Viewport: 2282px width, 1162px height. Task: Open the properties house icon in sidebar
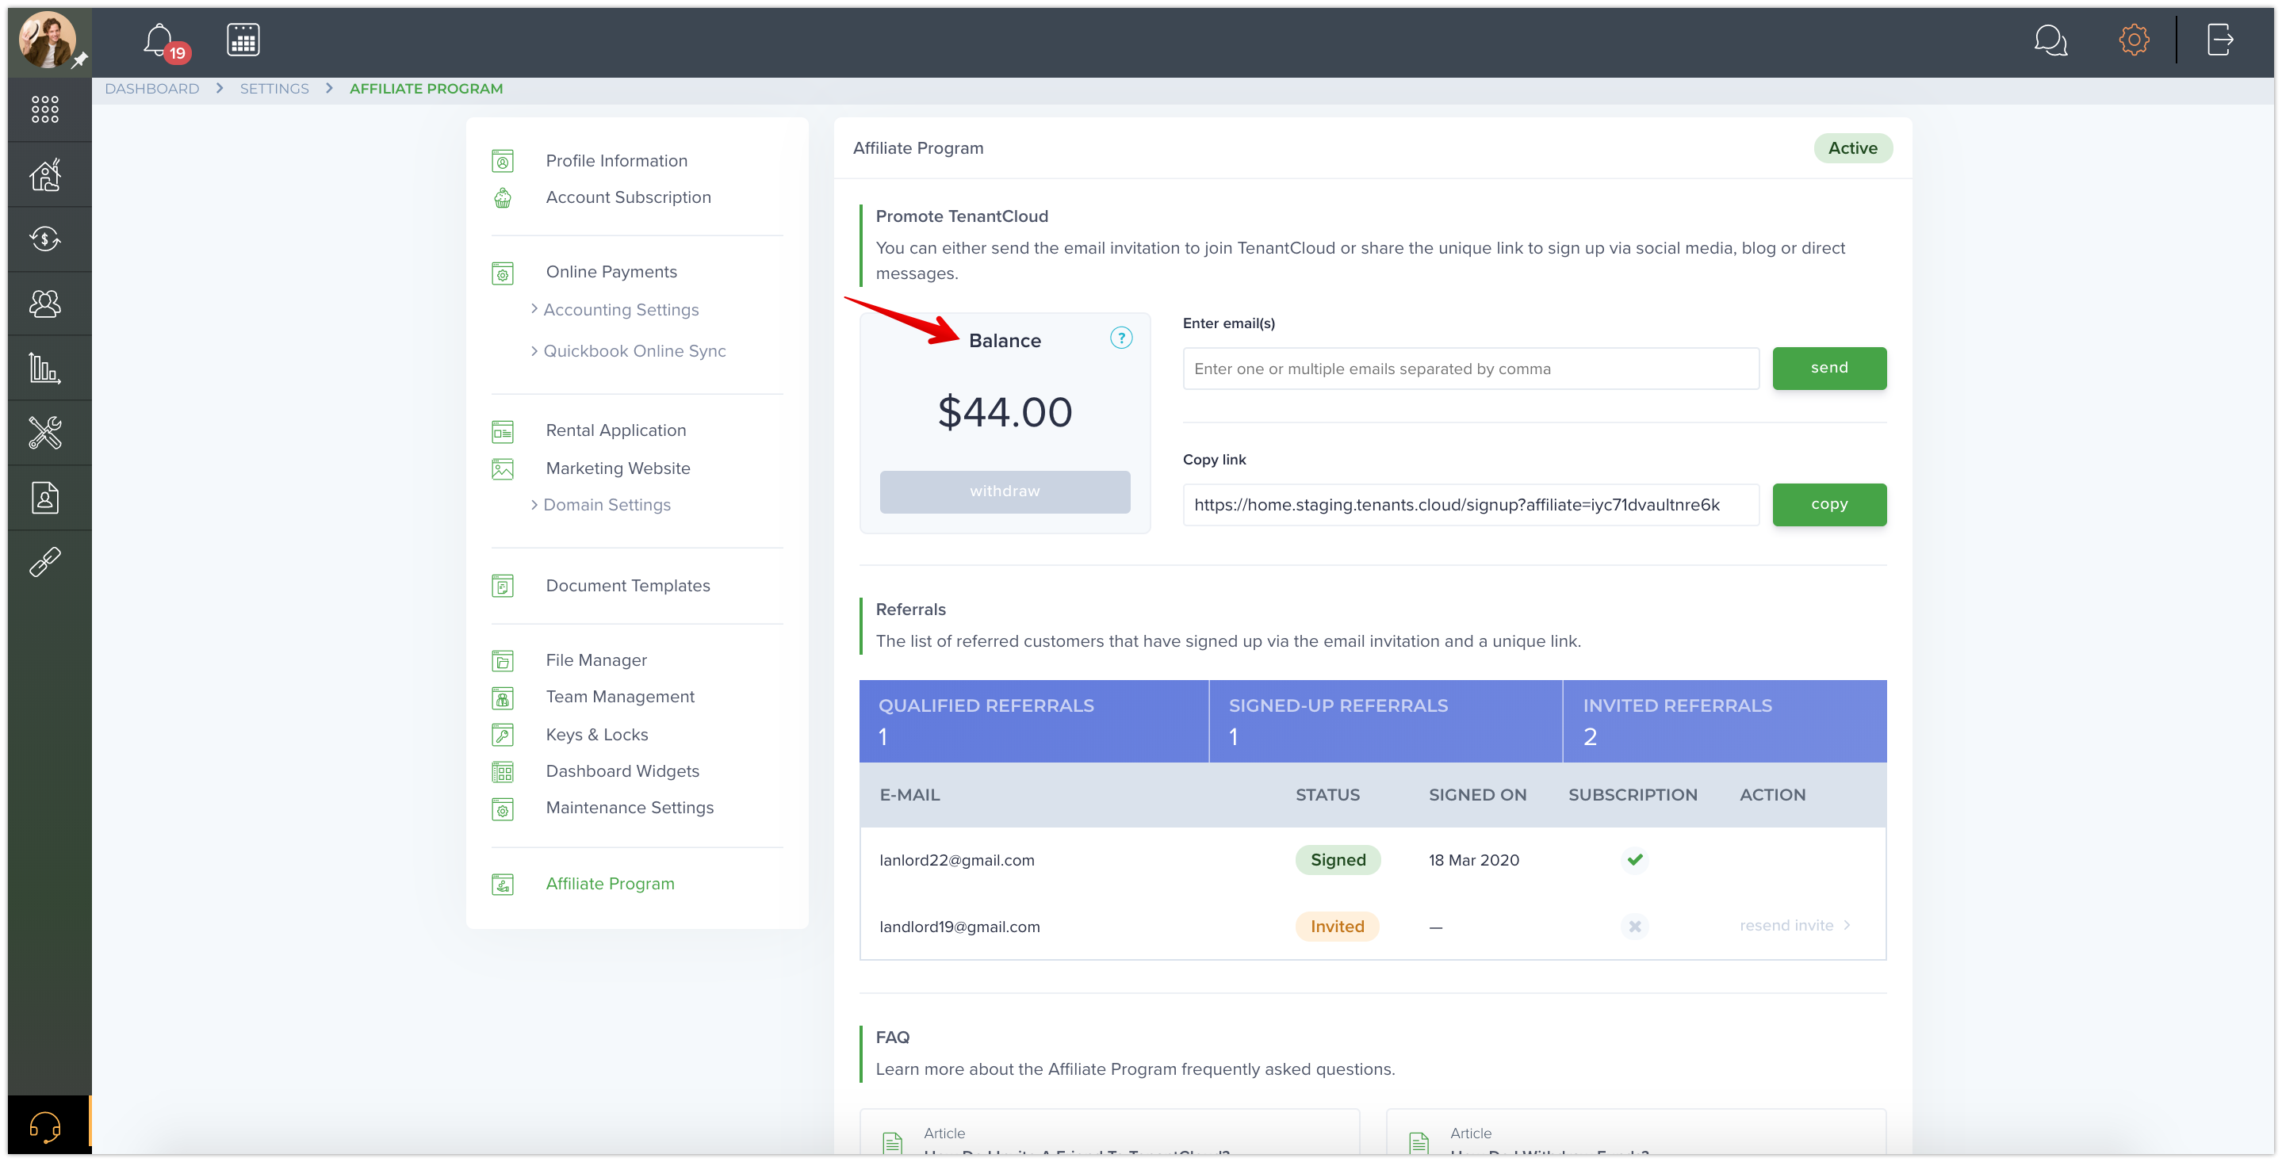click(45, 174)
